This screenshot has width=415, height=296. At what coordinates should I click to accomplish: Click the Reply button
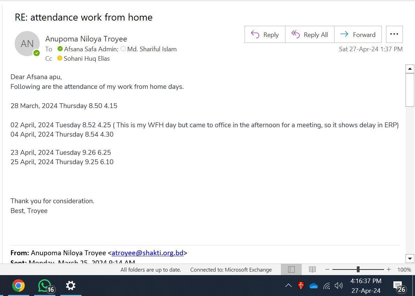265,35
